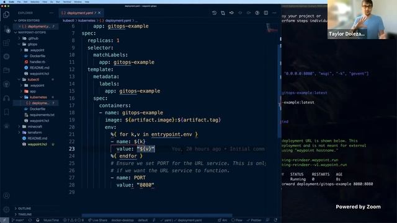The height and width of the screenshot is (223, 397).
Task: Open Dockerfile in the gitops folder
Action: (x=37, y=56)
